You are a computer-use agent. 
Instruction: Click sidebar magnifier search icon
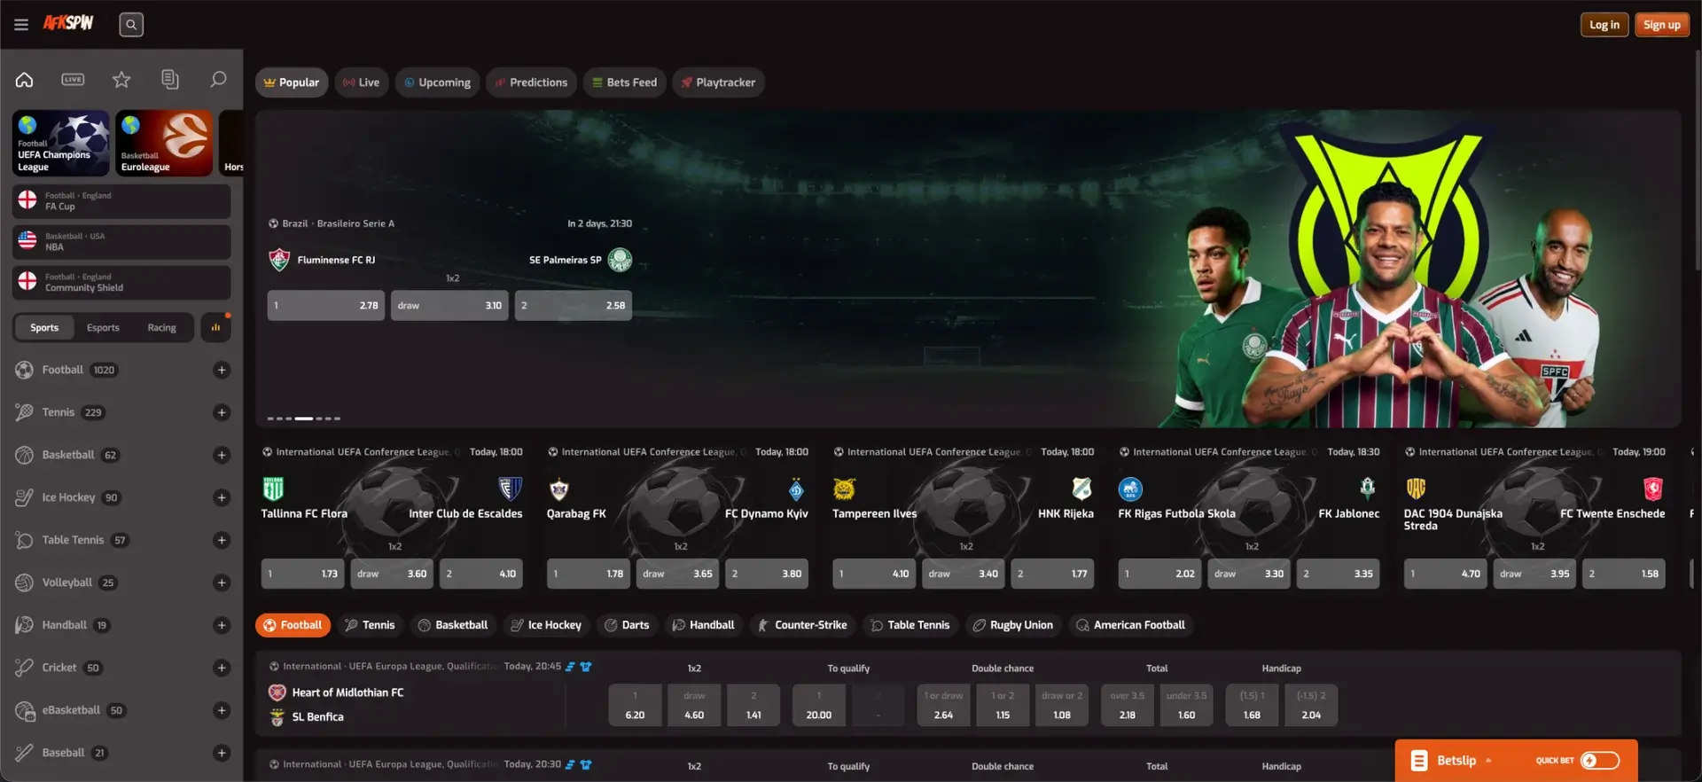click(x=218, y=80)
